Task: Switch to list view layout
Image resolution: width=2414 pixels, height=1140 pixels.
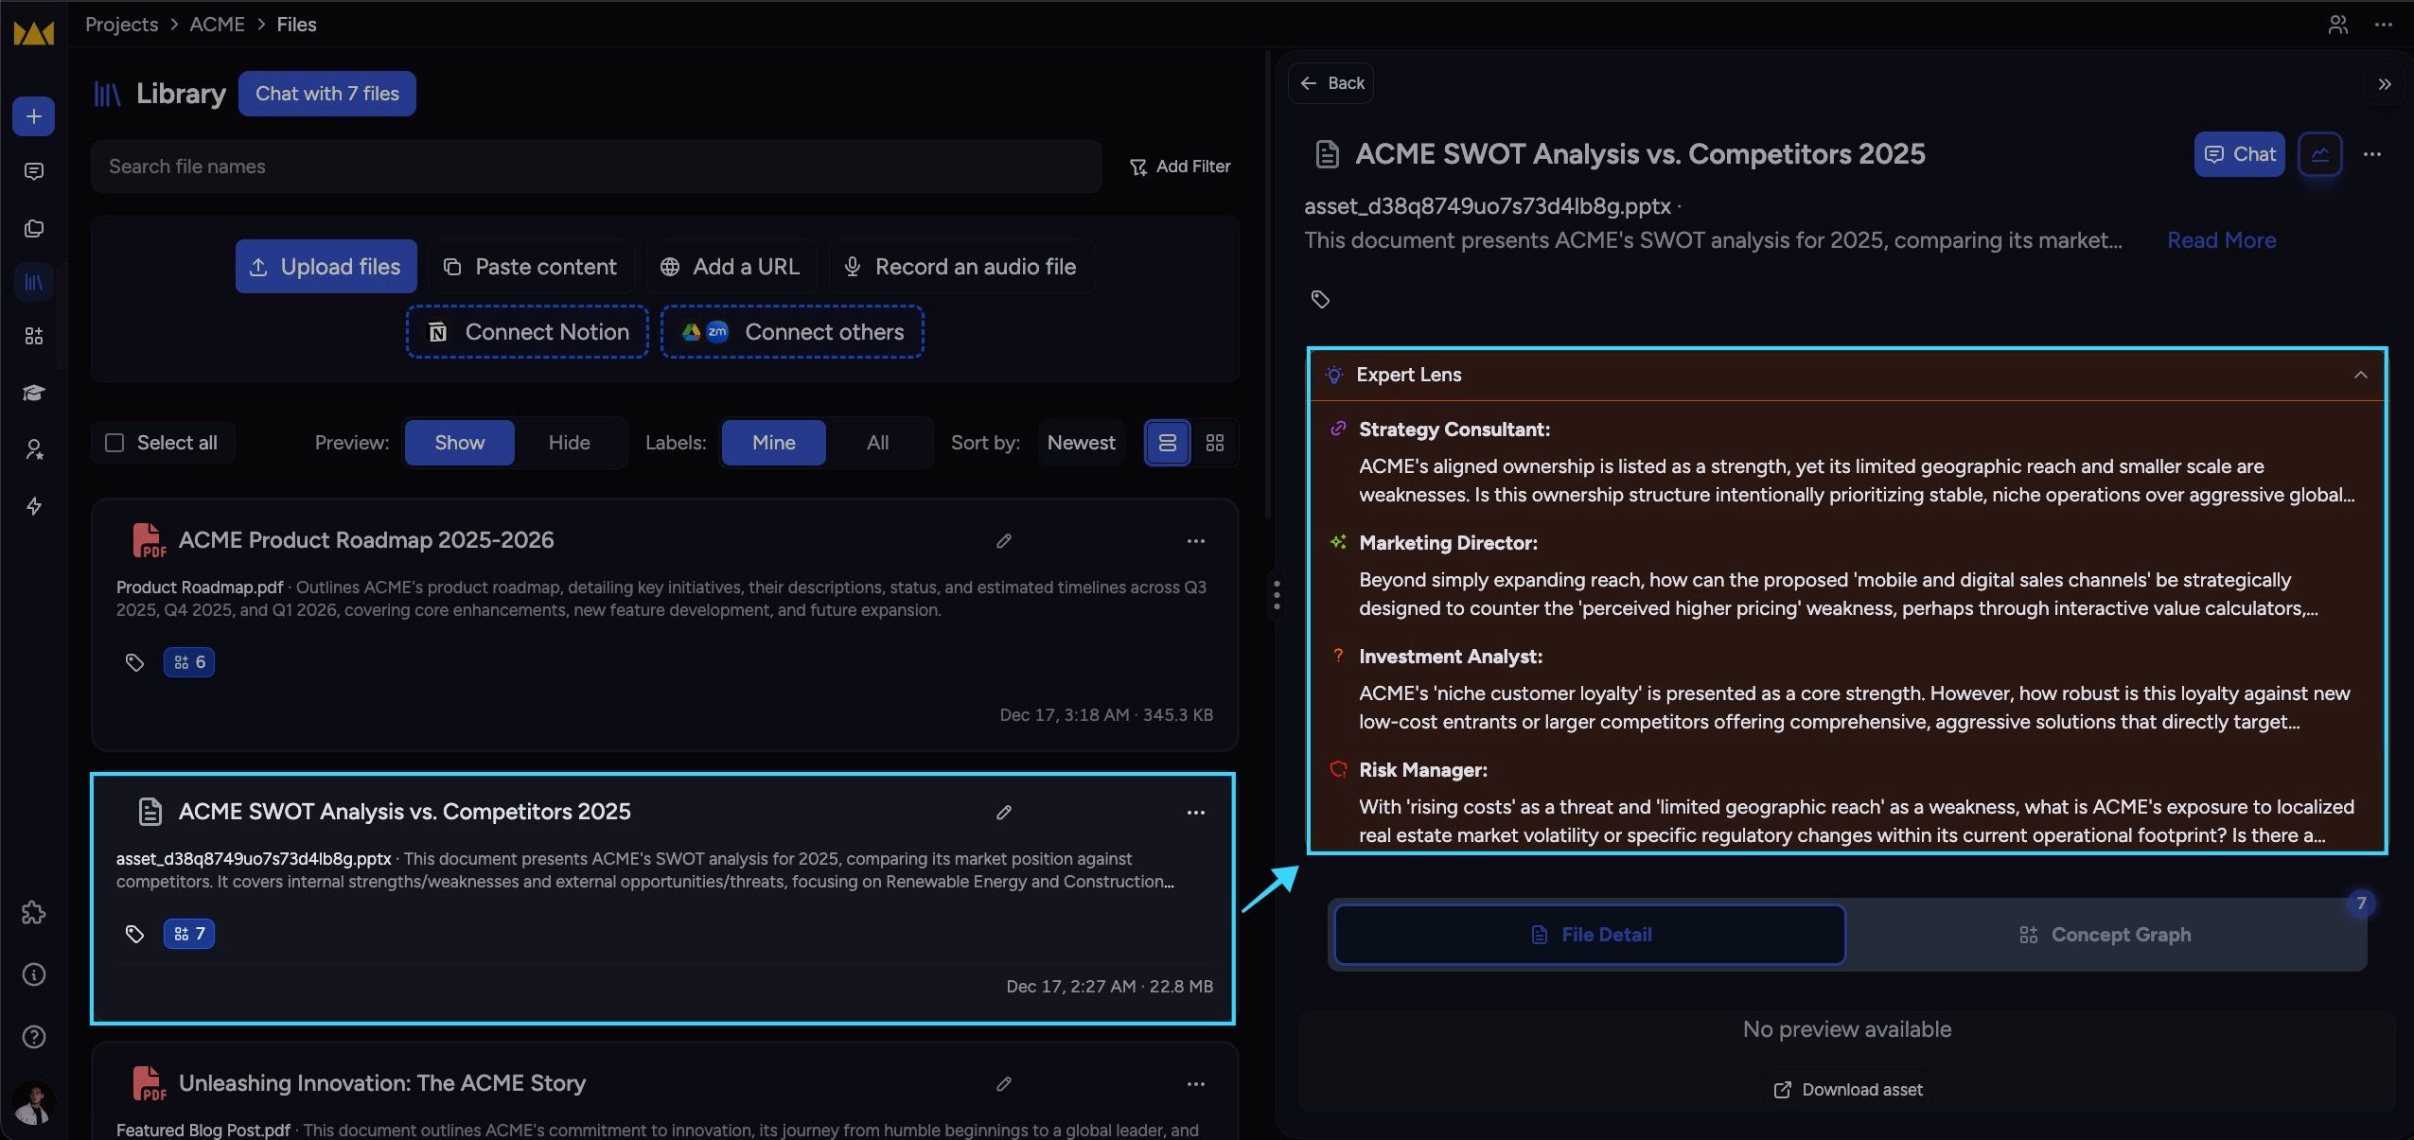Action: tap(1168, 443)
